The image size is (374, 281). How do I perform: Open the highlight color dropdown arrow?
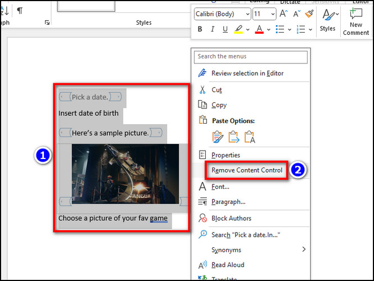point(248,30)
